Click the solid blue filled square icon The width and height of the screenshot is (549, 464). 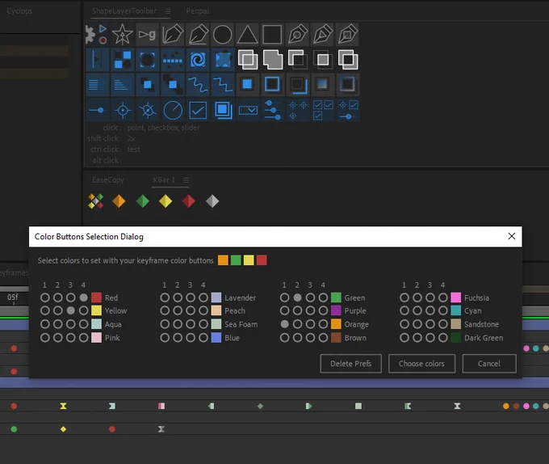(x=247, y=84)
